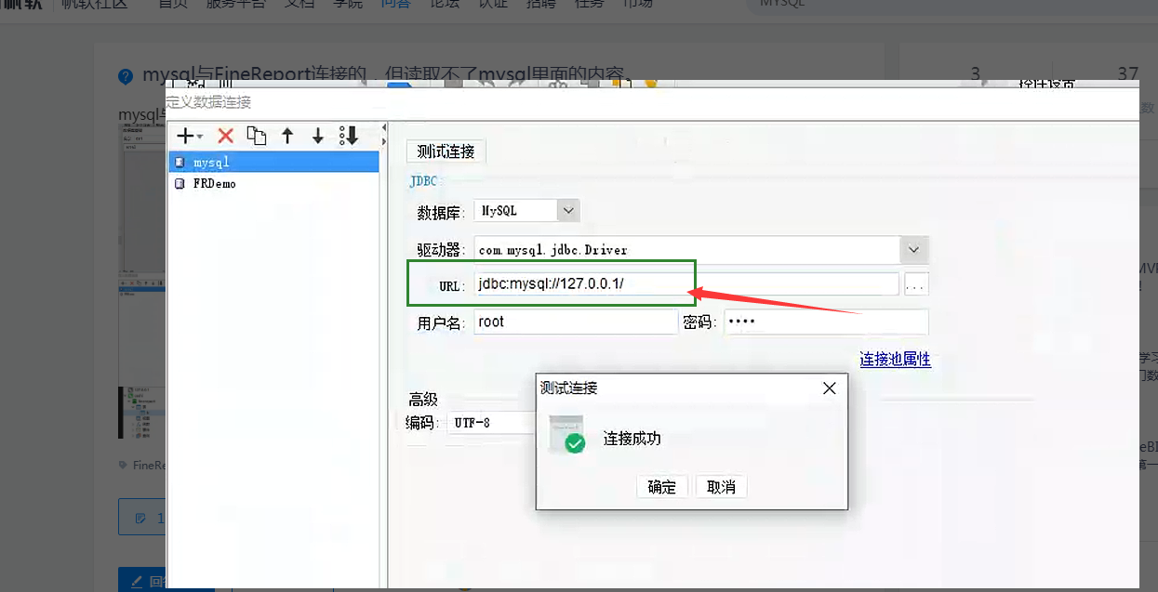Image resolution: width=1158 pixels, height=592 pixels.
Task: Click the 用户名 field containing root
Action: [x=576, y=322]
